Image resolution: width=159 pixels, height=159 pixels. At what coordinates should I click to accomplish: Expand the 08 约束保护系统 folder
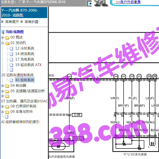click(2, 106)
